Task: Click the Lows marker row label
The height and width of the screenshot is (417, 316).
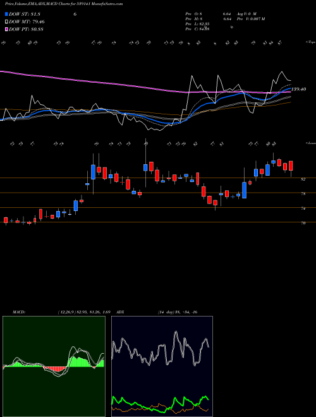Action: point(310,143)
